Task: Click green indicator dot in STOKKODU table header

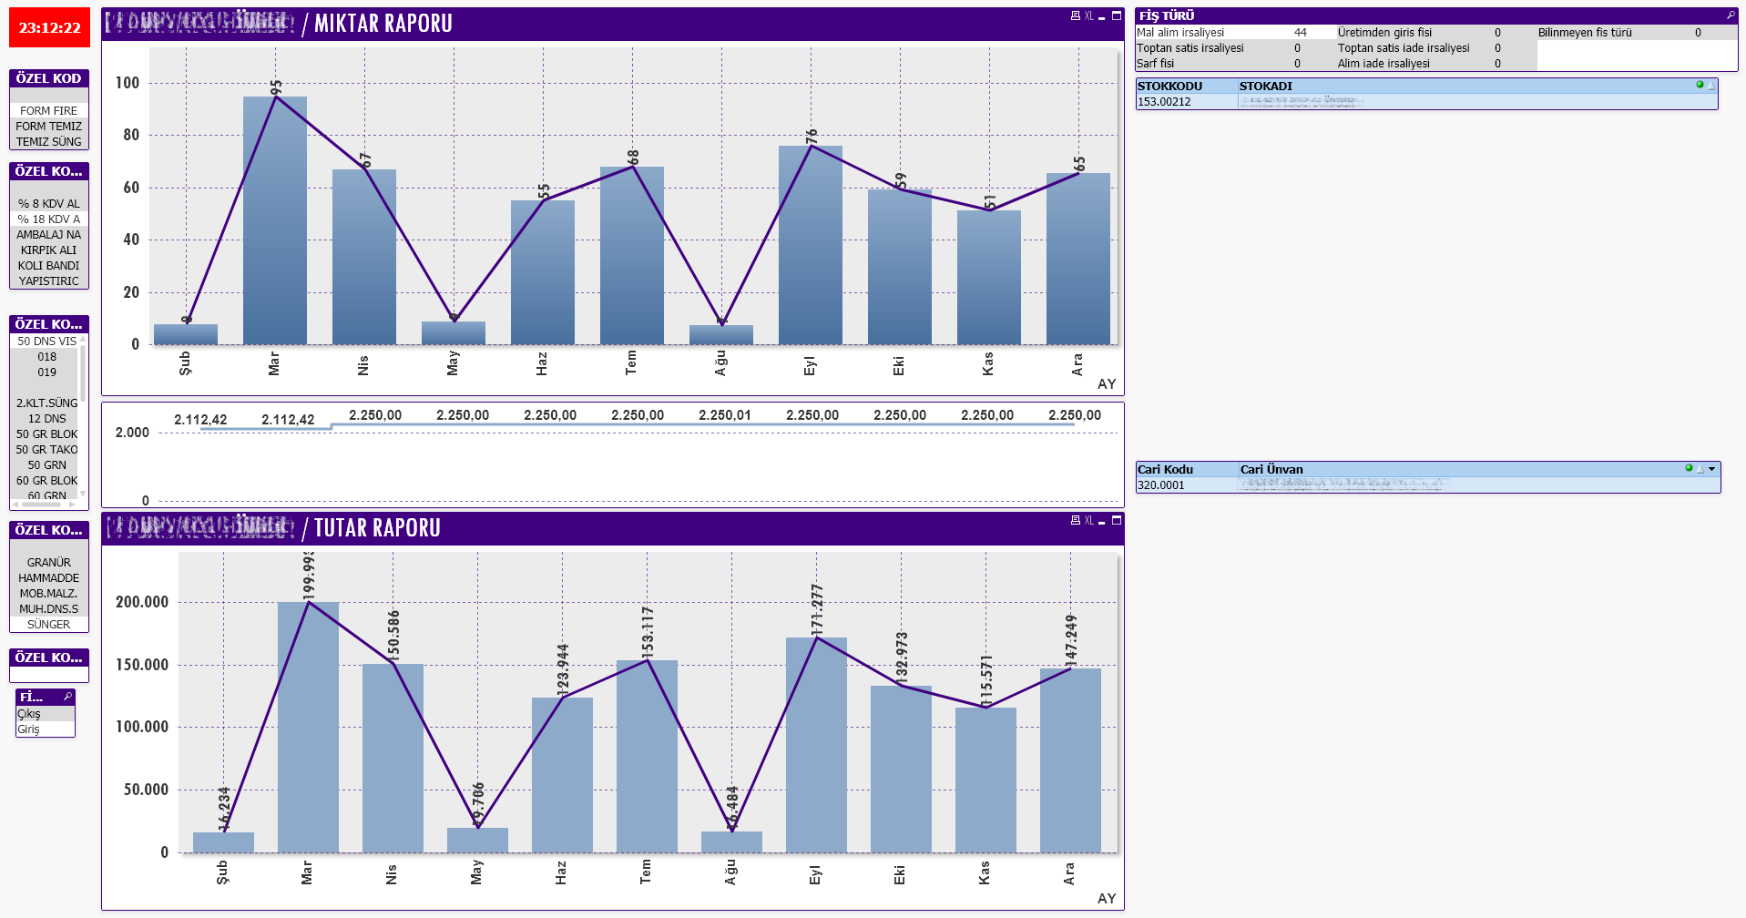Action: (1700, 85)
